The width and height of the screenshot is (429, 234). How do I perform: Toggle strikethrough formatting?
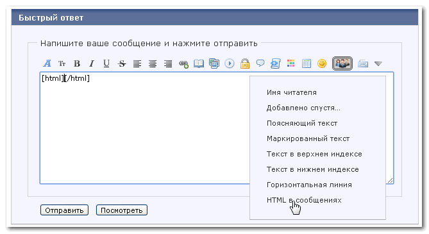[122, 63]
